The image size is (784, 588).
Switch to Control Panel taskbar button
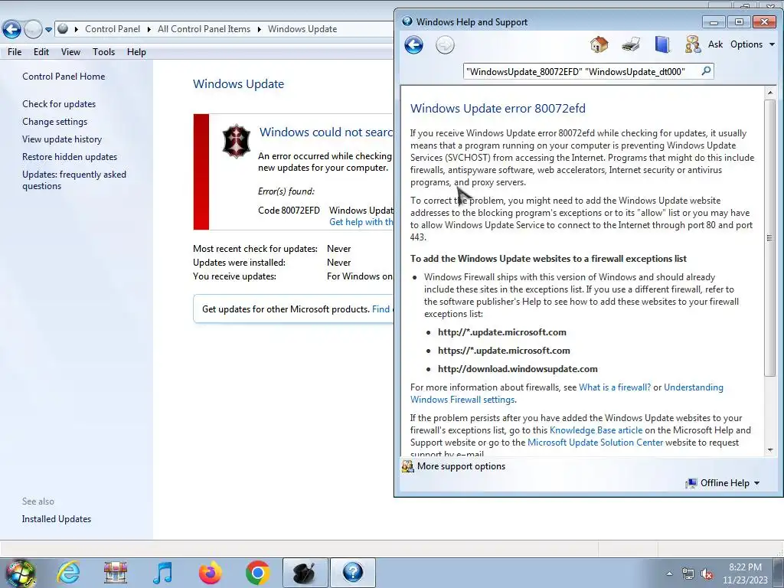[x=305, y=573]
